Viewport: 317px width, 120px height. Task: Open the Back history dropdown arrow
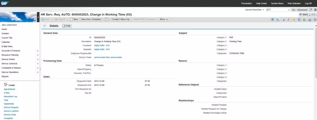point(310,15)
